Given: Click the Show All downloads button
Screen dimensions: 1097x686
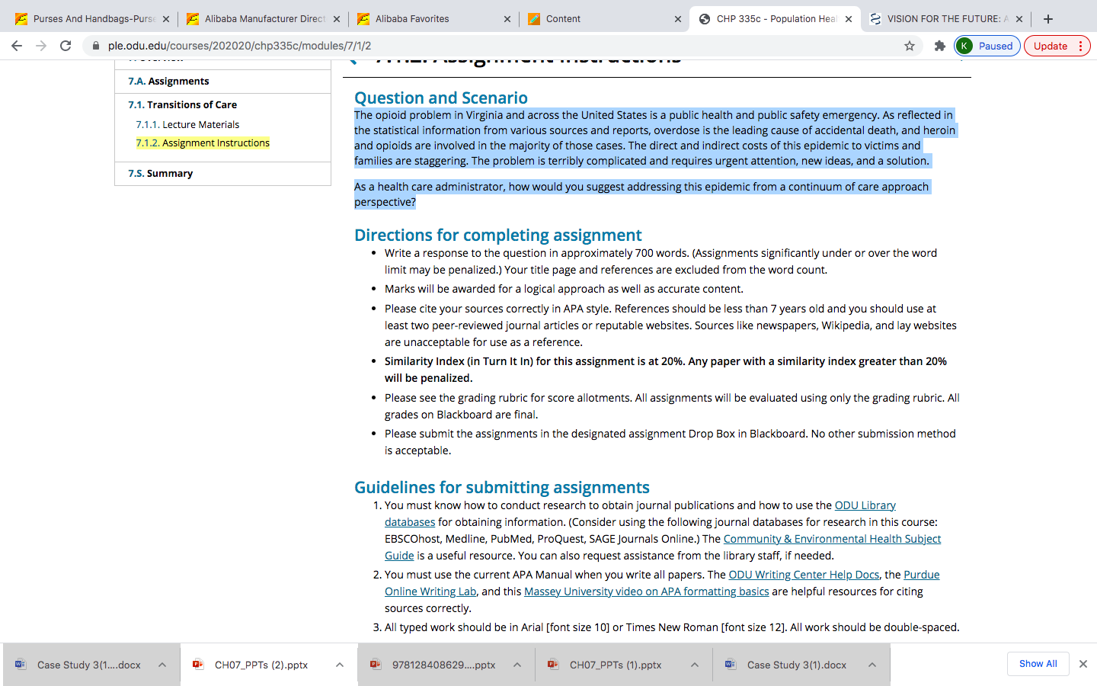Looking at the screenshot, I should click(x=1038, y=664).
